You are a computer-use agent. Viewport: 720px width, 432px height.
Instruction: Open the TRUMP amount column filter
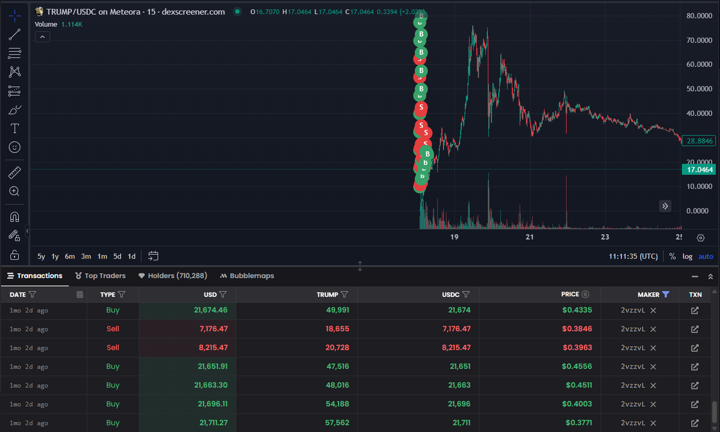pyautogui.click(x=345, y=295)
